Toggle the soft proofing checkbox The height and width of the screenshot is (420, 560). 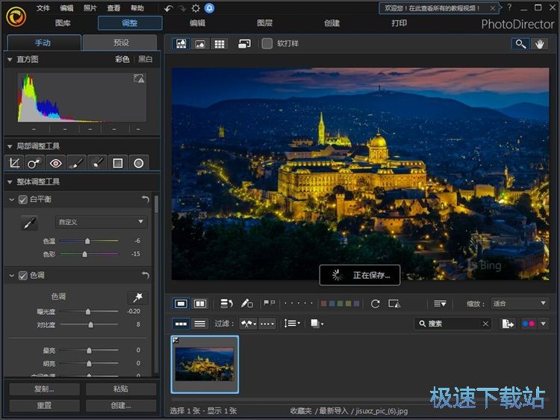point(267,43)
